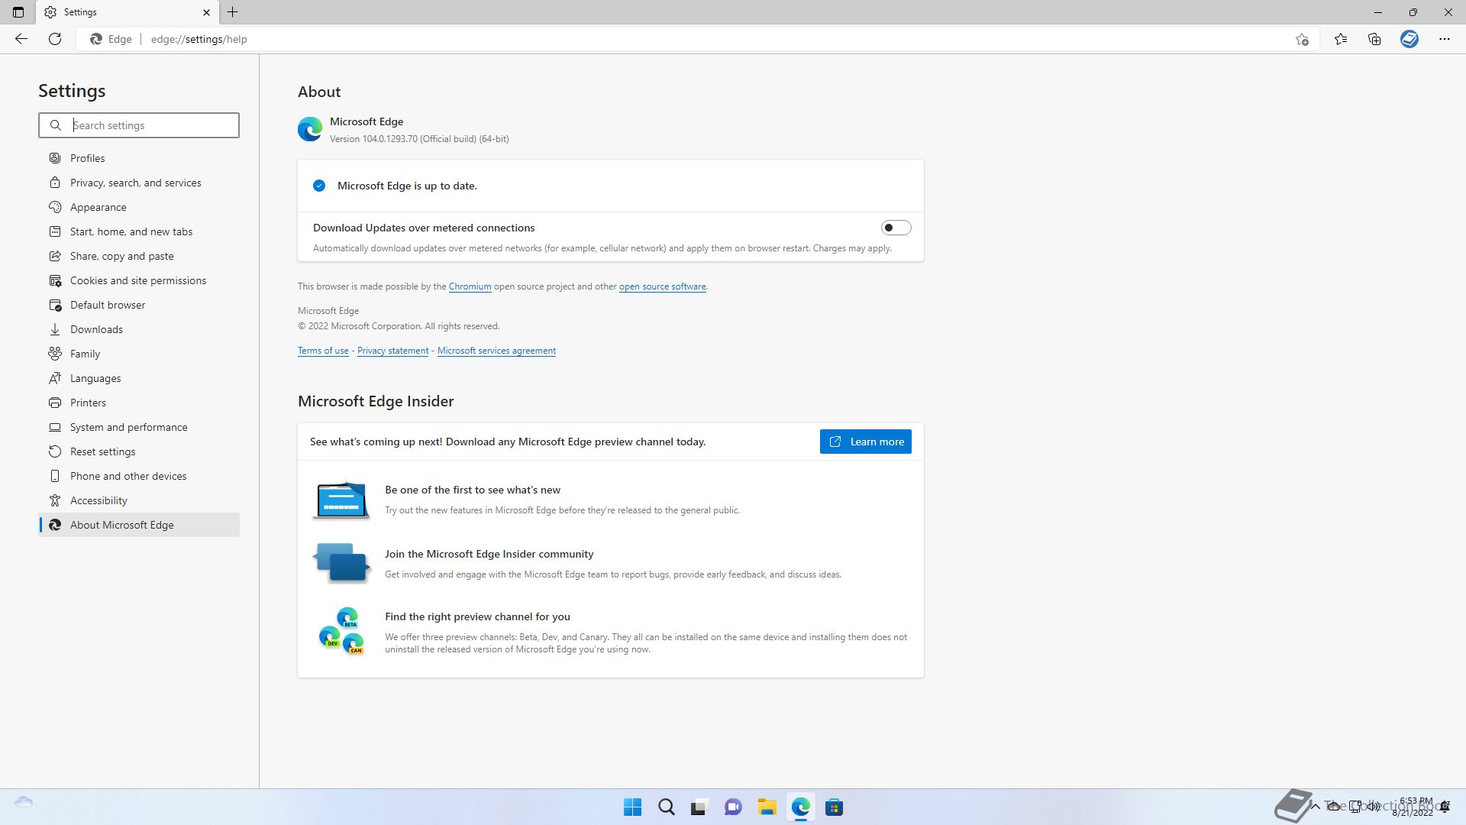
Task: Open weather widget on taskbar
Action: (x=24, y=802)
